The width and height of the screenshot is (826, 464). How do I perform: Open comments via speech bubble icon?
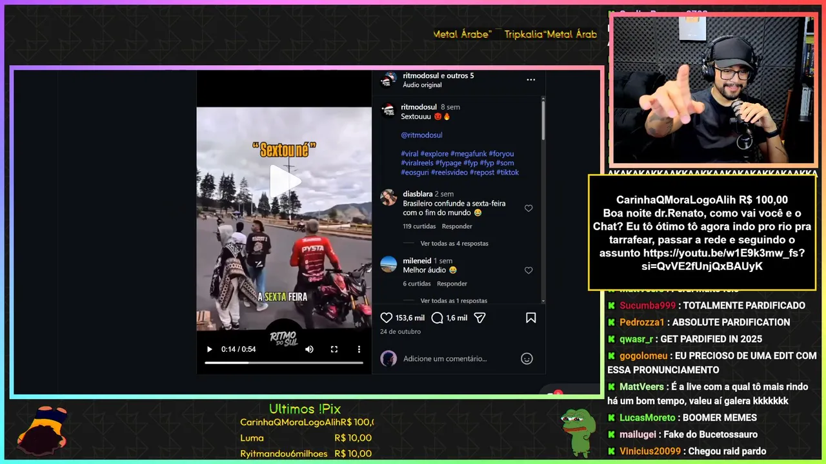437,318
